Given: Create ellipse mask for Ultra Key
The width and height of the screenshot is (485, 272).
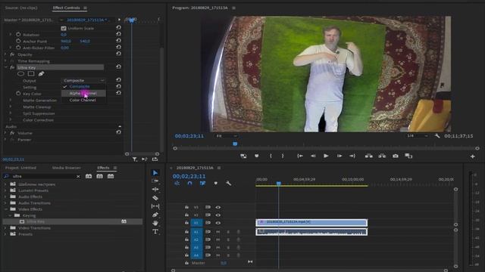Looking at the screenshot, I should [x=20, y=74].
